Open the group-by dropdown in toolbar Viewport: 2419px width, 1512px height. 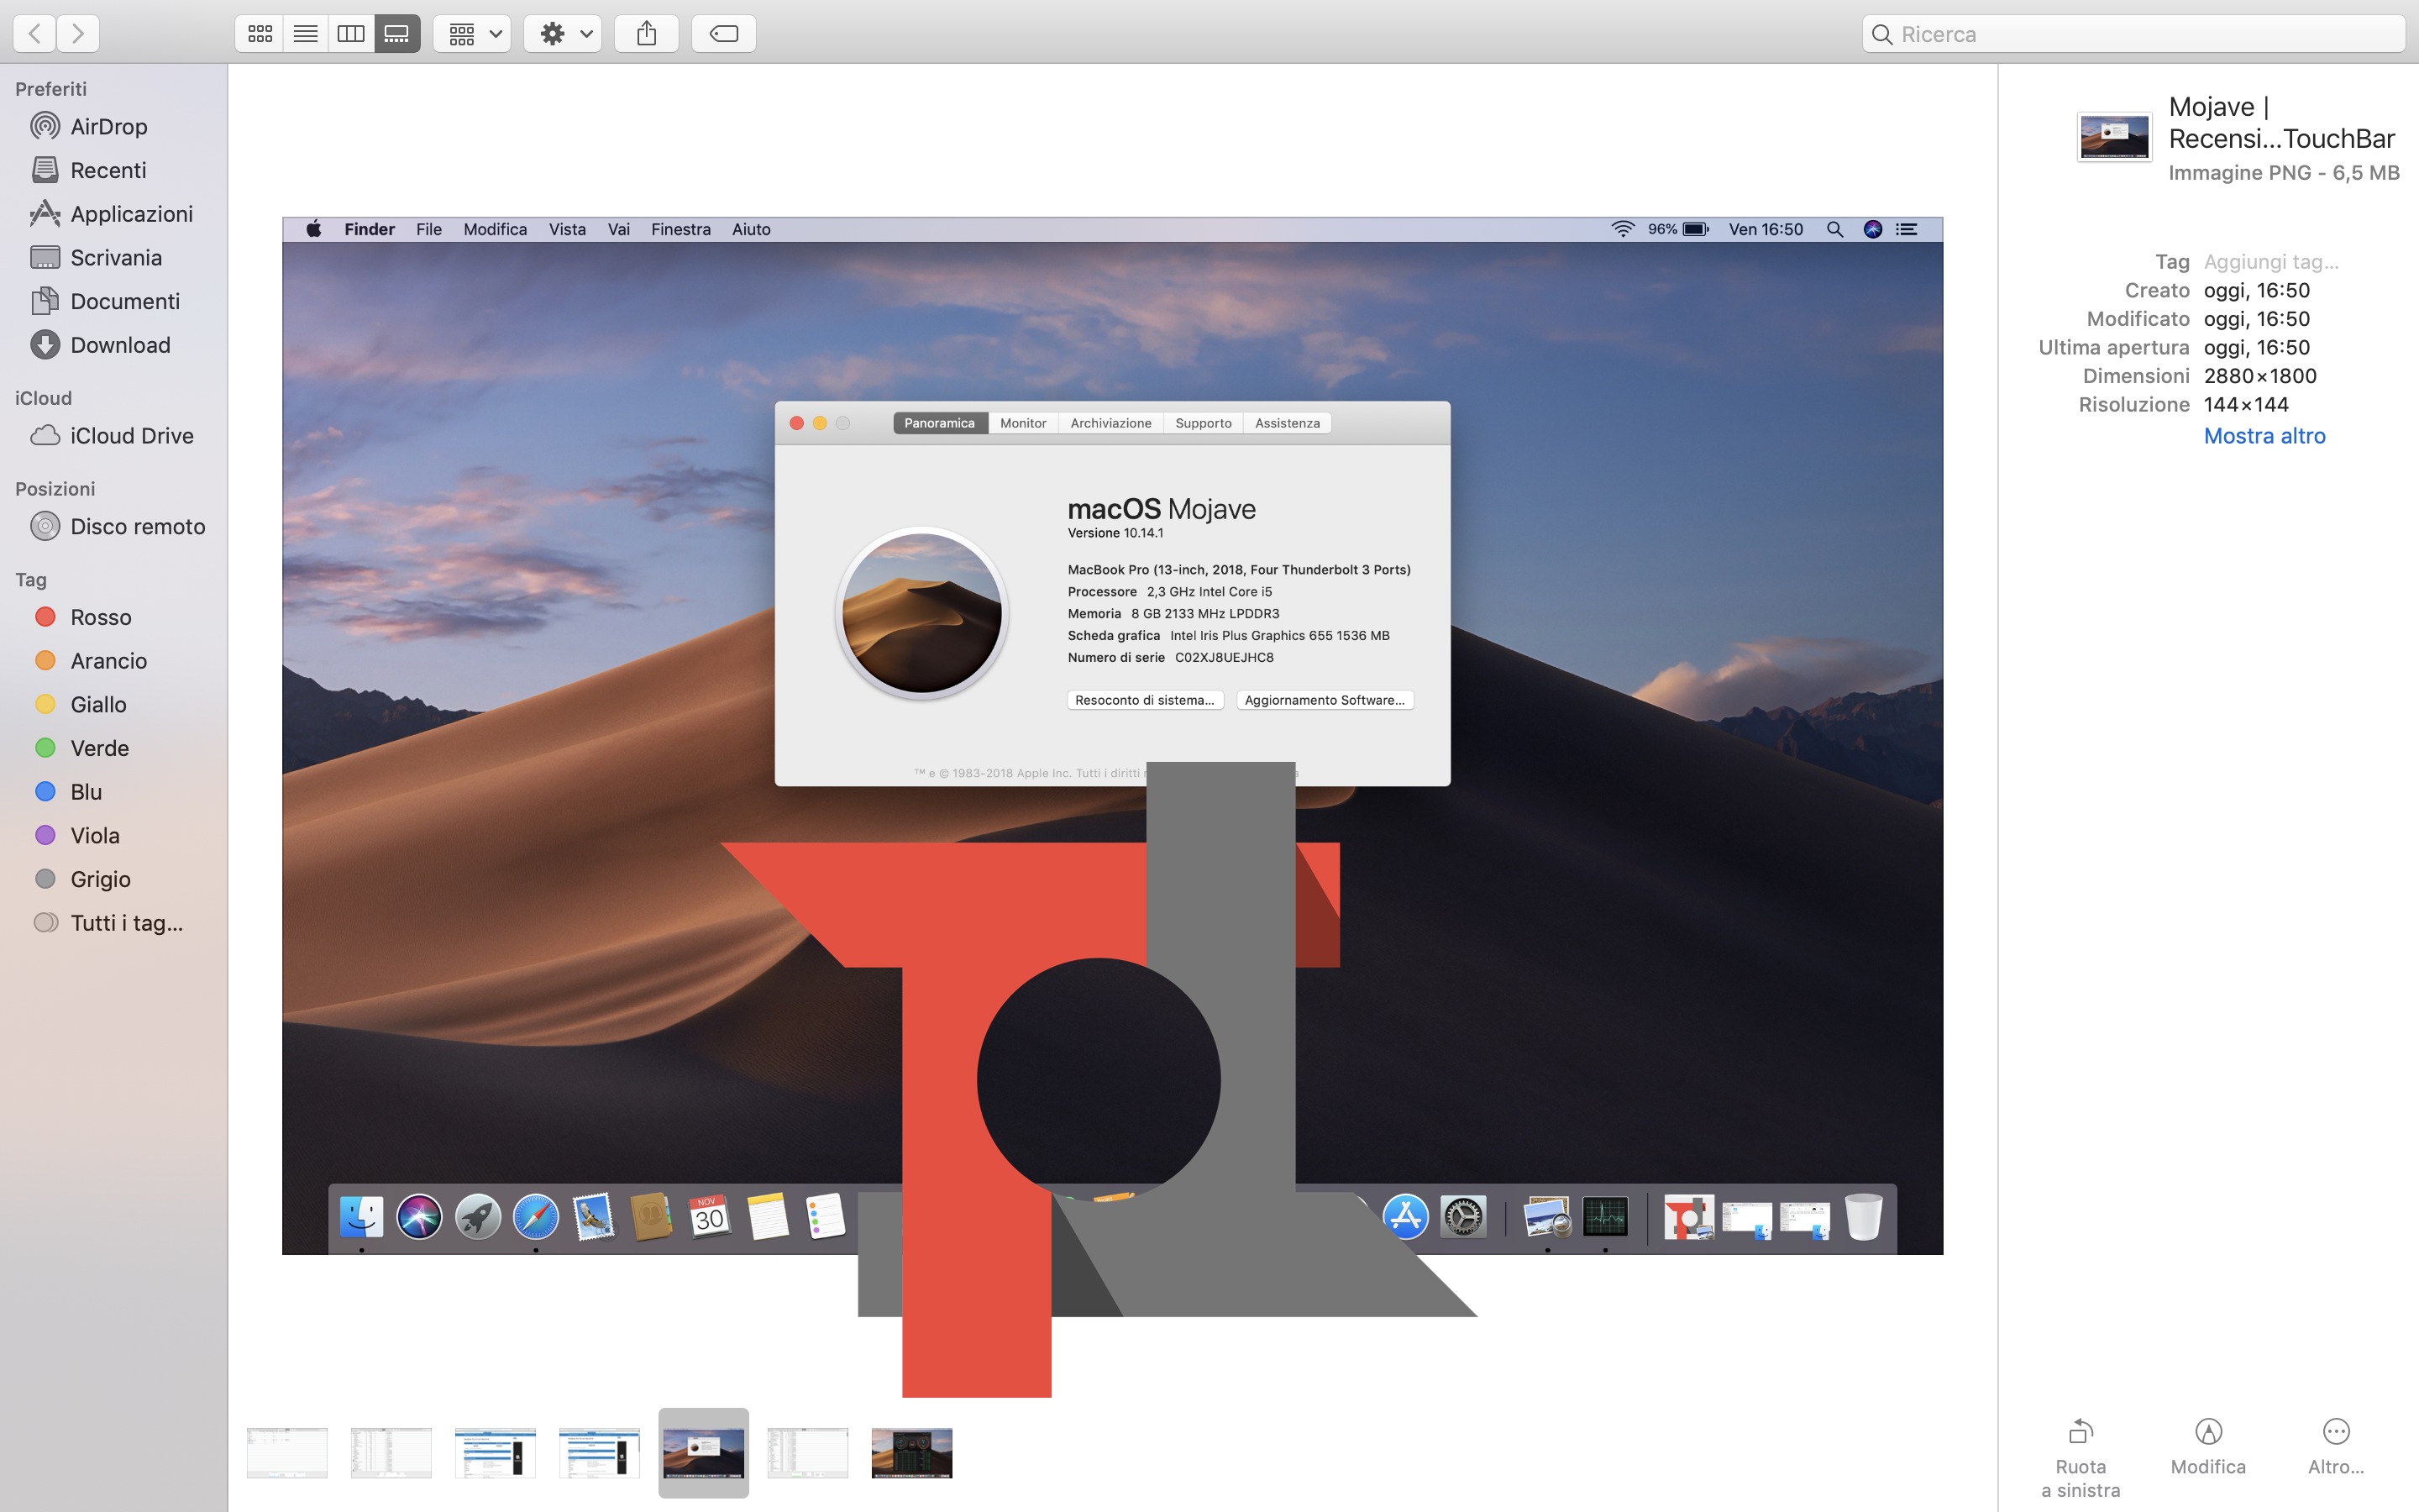click(x=473, y=34)
